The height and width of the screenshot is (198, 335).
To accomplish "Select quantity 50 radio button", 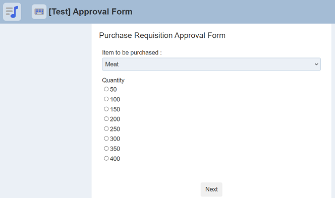I will coord(106,89).
